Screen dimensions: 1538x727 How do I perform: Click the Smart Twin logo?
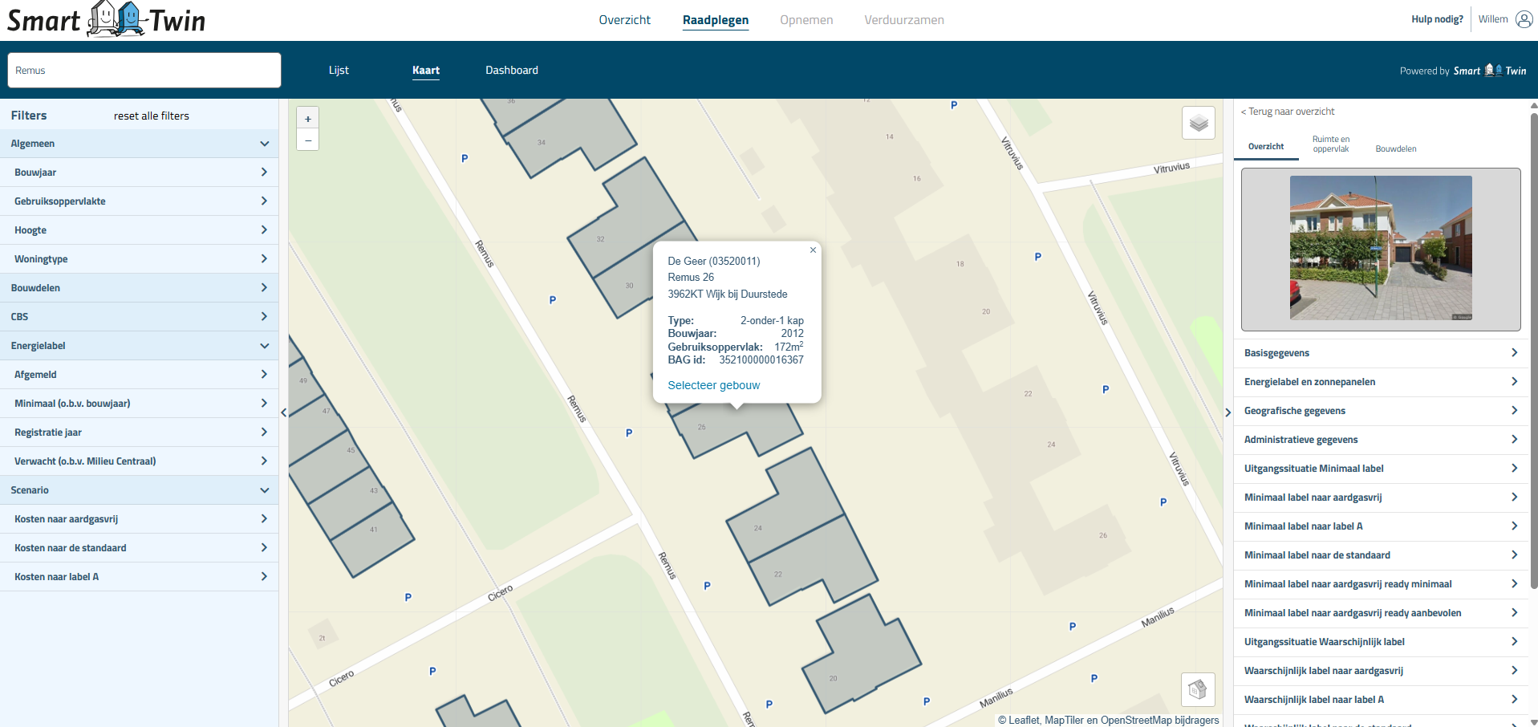[107, 20]
